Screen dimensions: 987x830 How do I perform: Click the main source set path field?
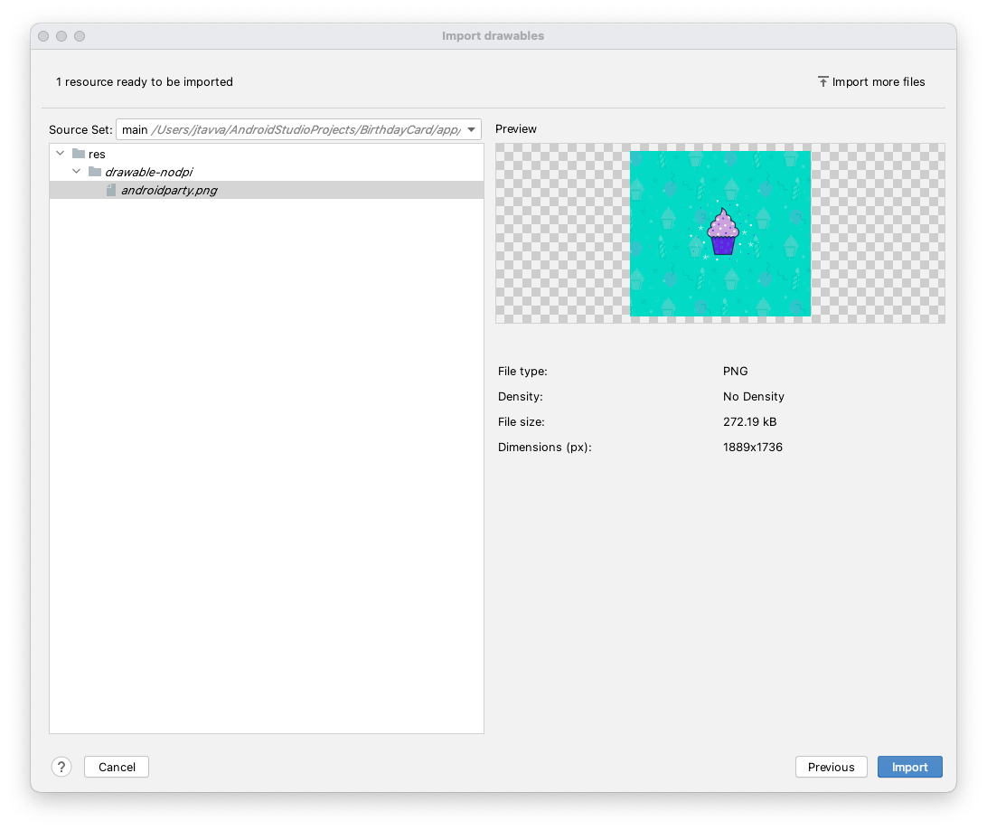(x=289, y=129)
